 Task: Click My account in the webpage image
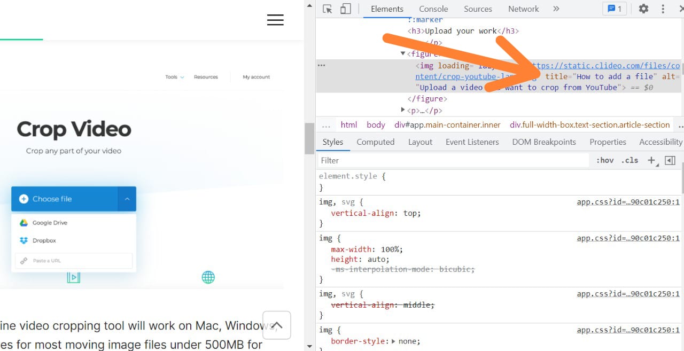256,77
